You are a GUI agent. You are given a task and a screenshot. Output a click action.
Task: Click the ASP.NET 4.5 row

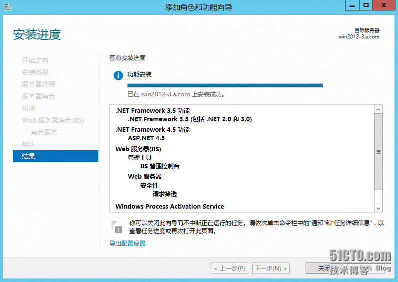click(x=146, y=138)
